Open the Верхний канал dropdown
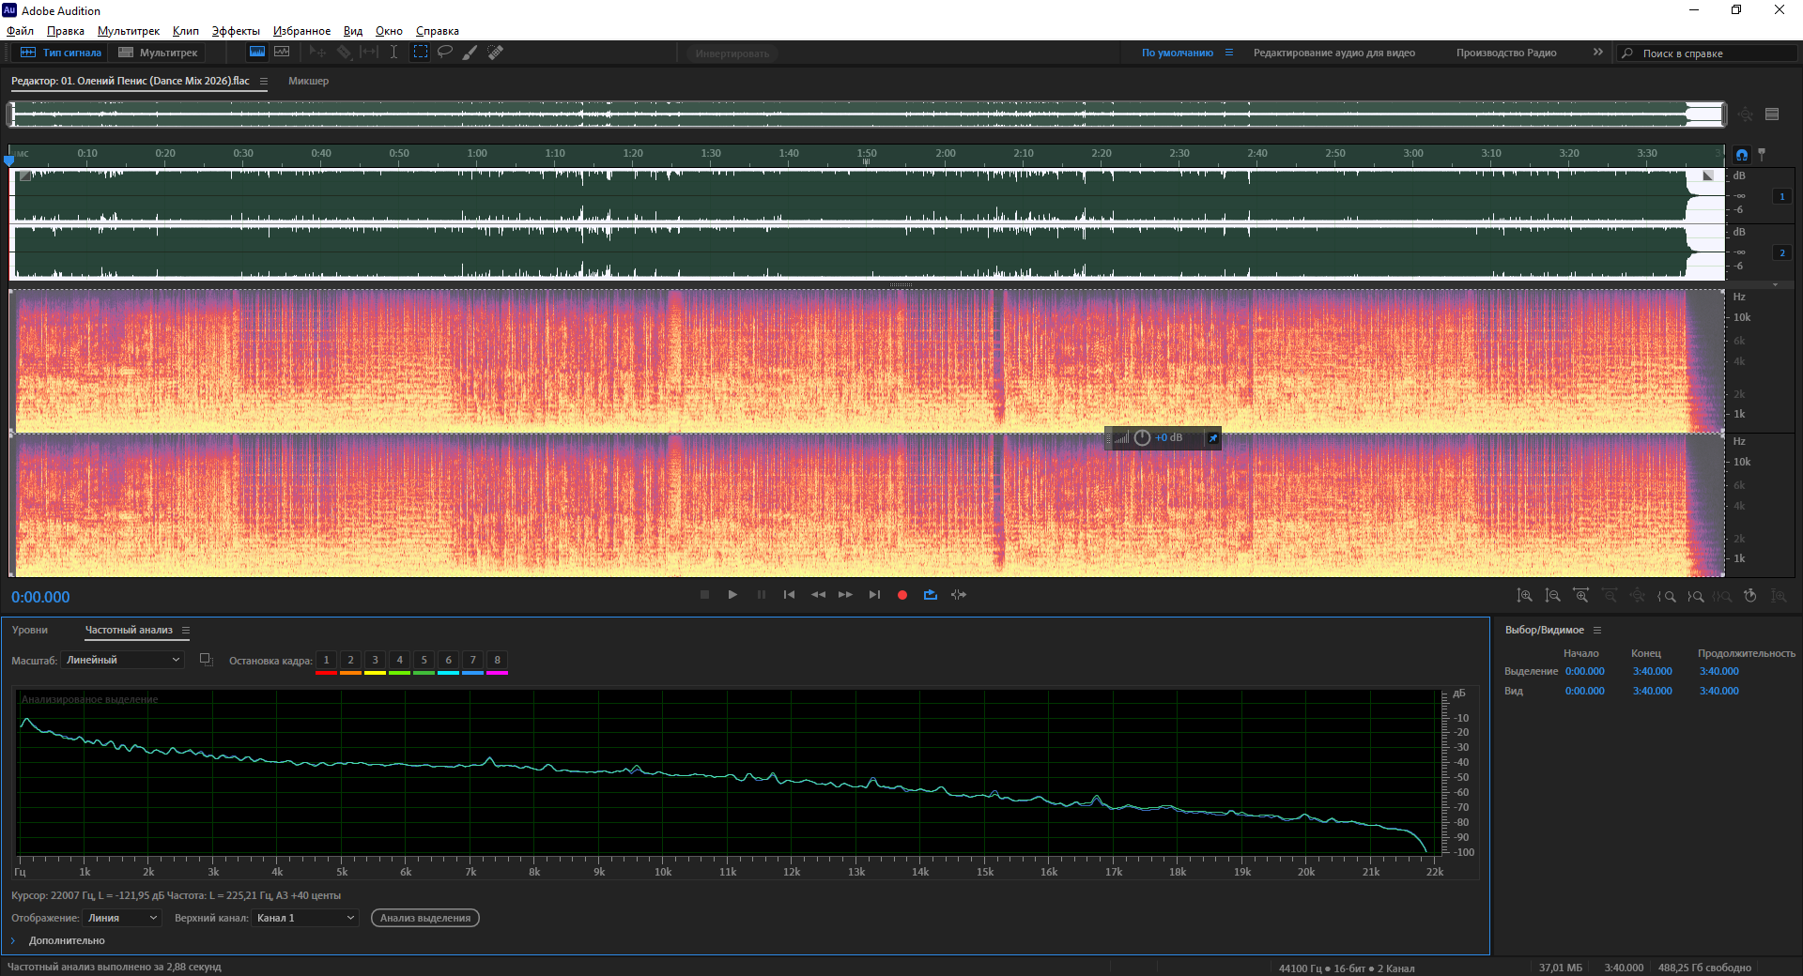Image resolution: width=1803 pixels, height=976 pixels. pyautogui.click(x=305, y=918)
